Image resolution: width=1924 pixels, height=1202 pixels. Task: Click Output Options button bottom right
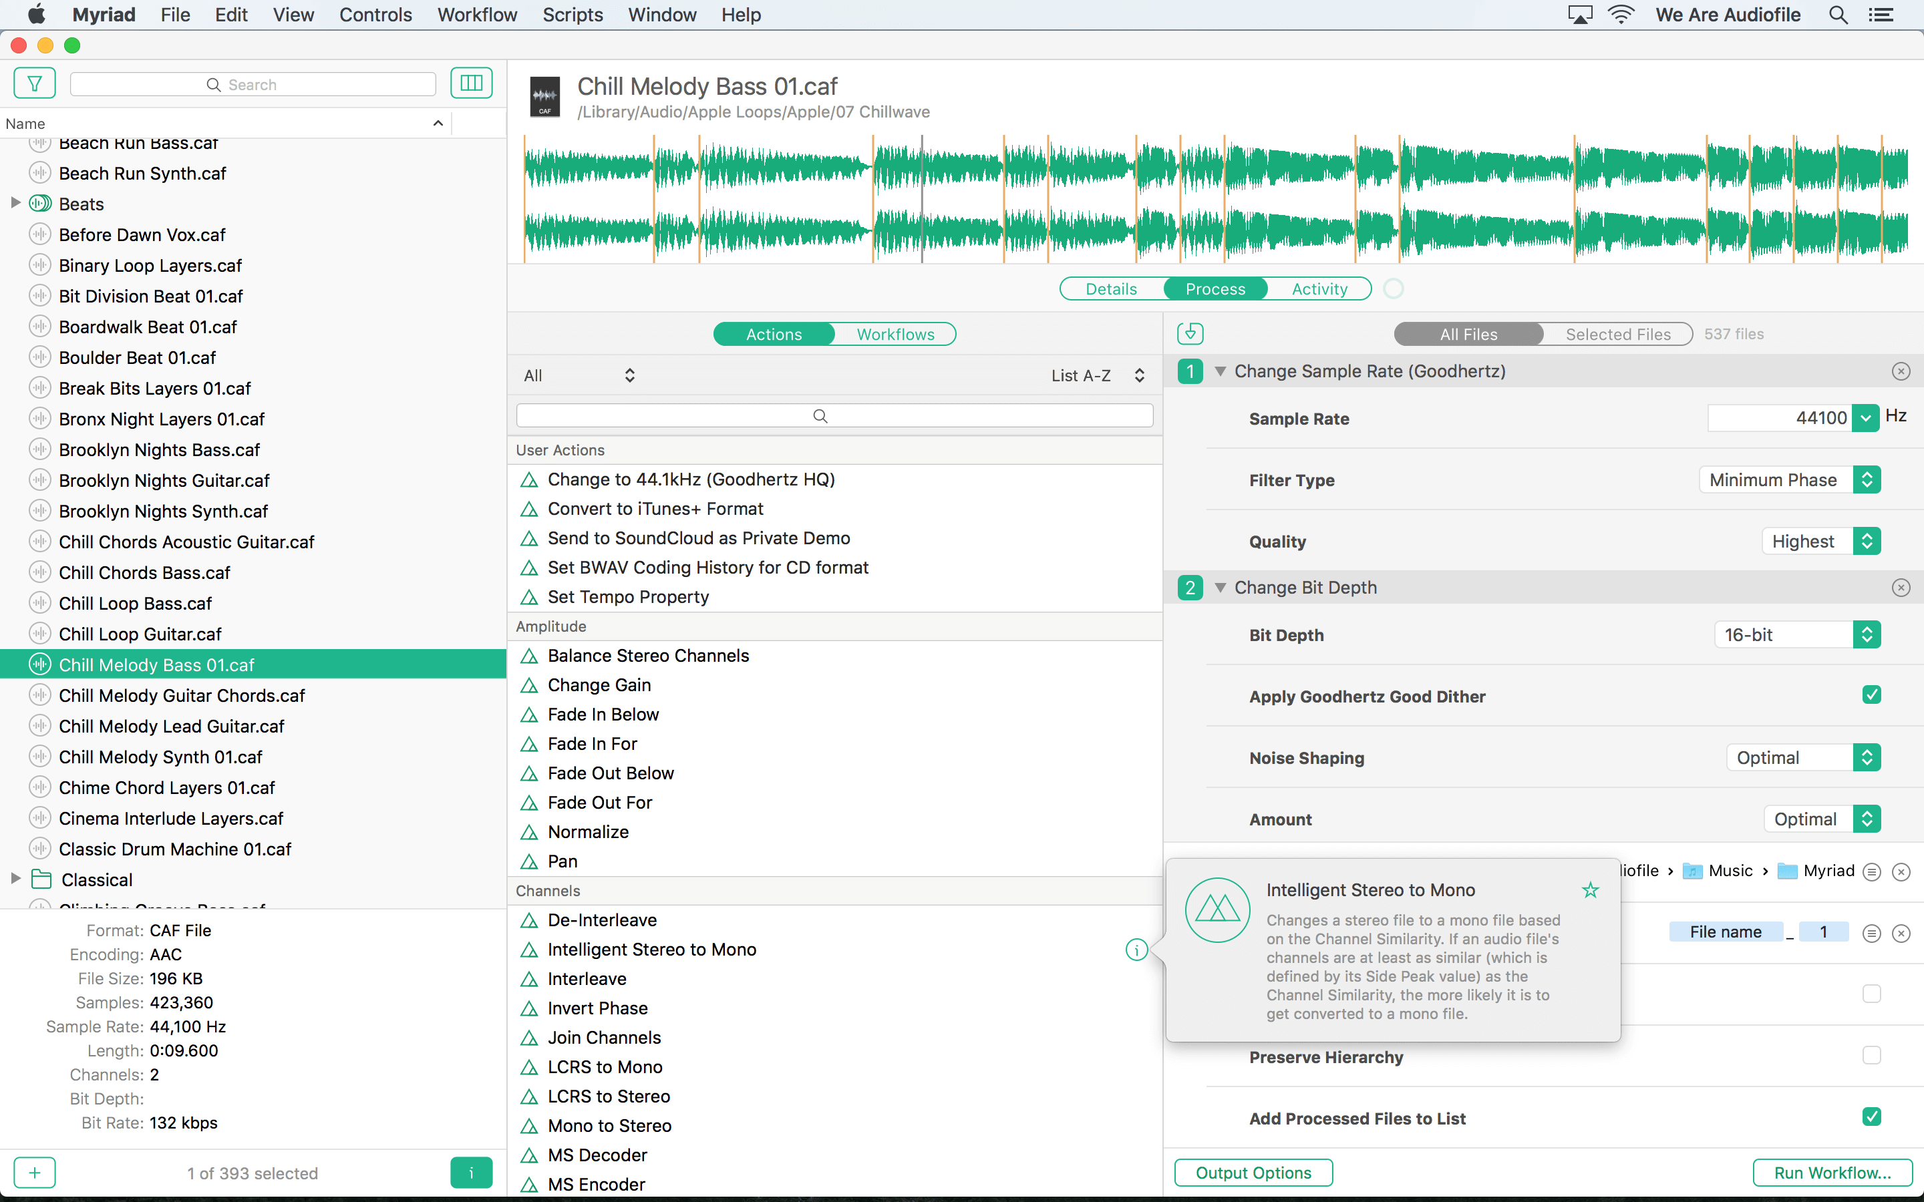[1252, 1173]
